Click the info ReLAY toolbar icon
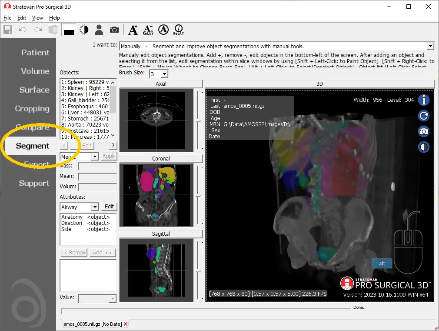The height and width of the screenshot is (331, 439). pos(178,30)
